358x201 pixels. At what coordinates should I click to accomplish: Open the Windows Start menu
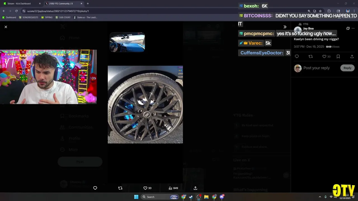(136, 197)
